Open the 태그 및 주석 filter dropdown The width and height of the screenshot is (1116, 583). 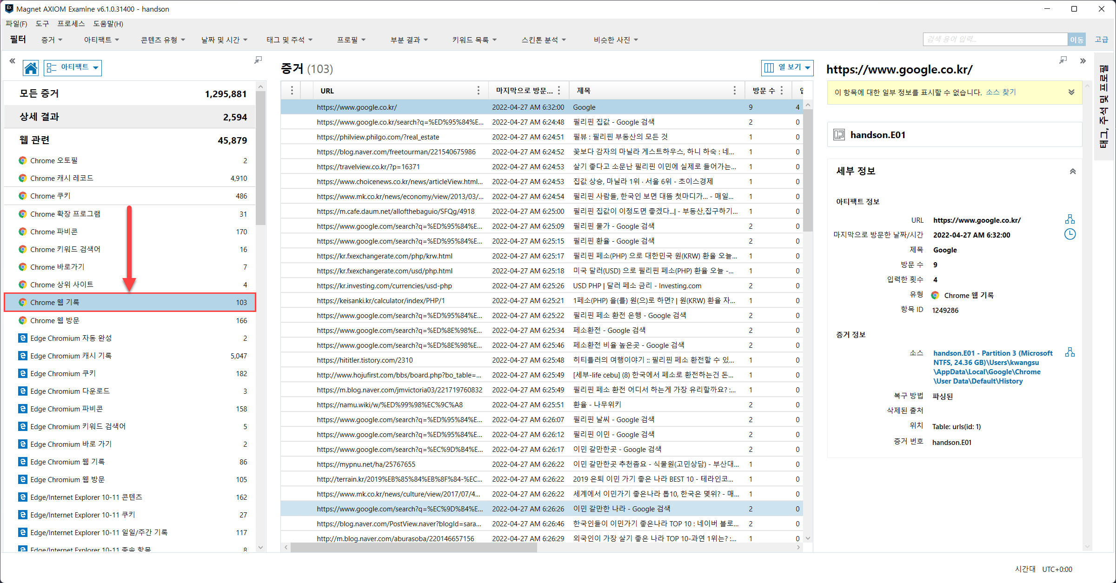(x=289, y=40)
